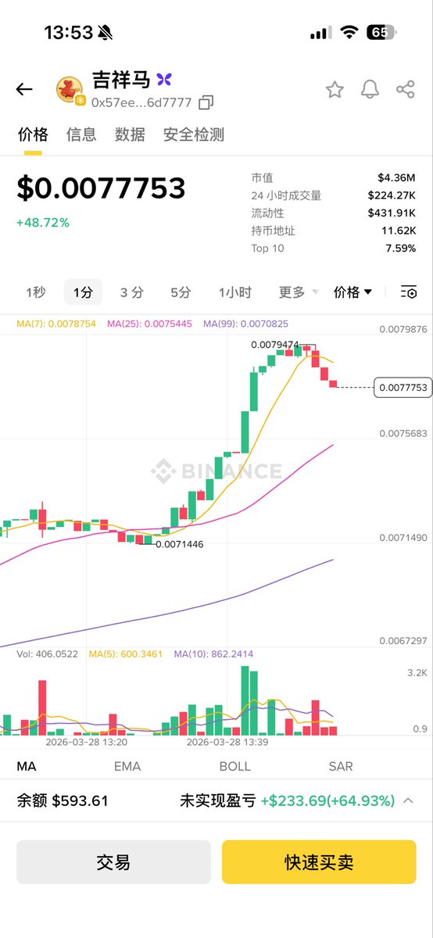Viewport: 433px width, 938px height.
Task: Open the 价格 display dropdown
Action: [352, 292]
